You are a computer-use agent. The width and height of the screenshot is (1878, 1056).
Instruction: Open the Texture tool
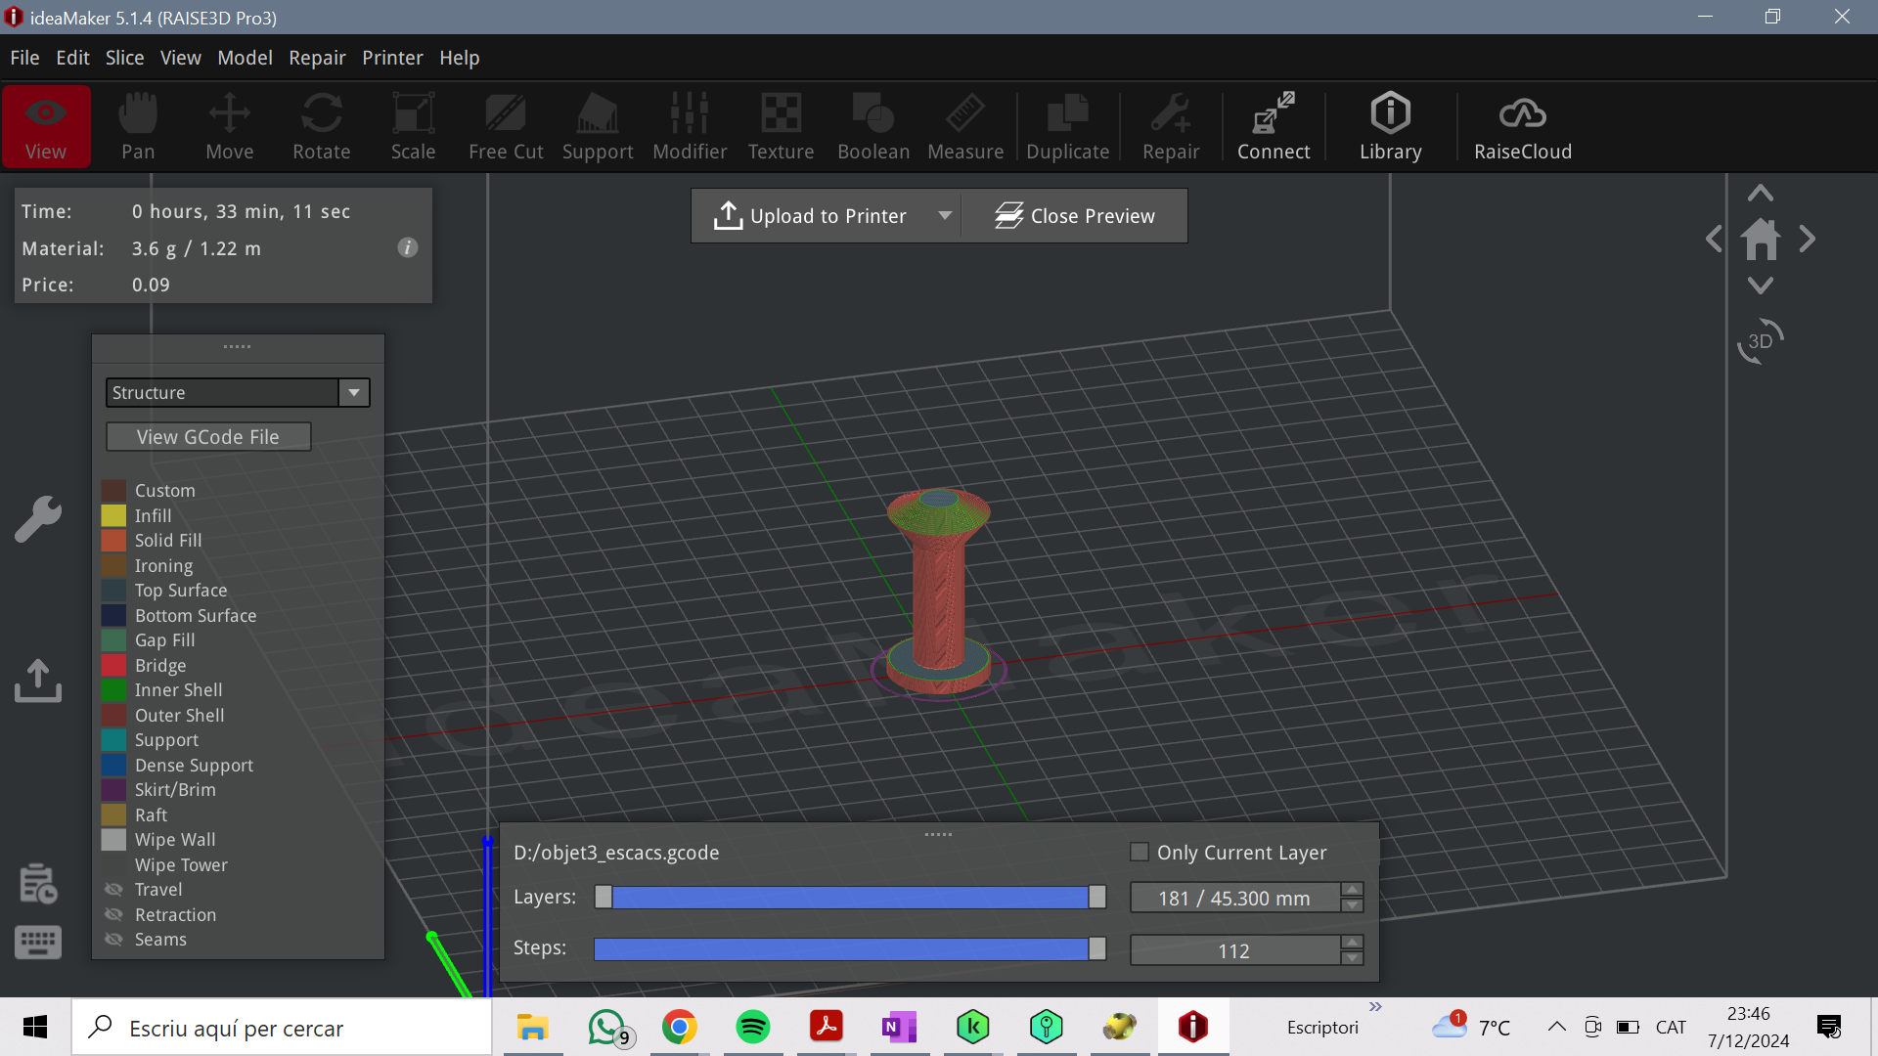tap(782, 127)
